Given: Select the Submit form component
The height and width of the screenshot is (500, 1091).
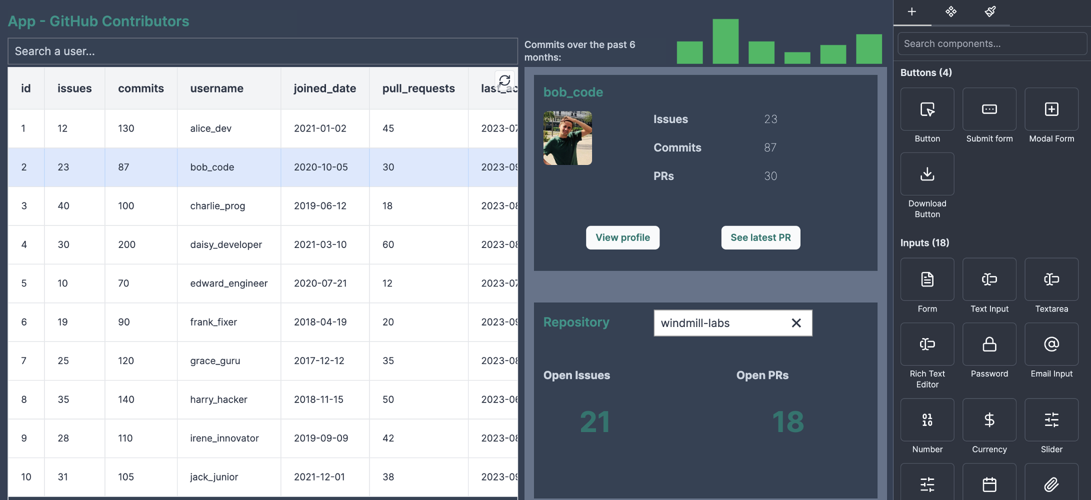Looking at the screenshot, I should click(x=989, y=109).
